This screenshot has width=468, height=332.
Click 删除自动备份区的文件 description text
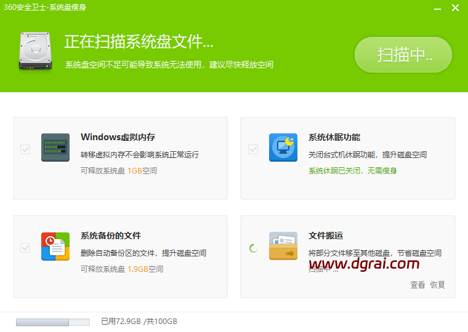click(x=143, y=253)
